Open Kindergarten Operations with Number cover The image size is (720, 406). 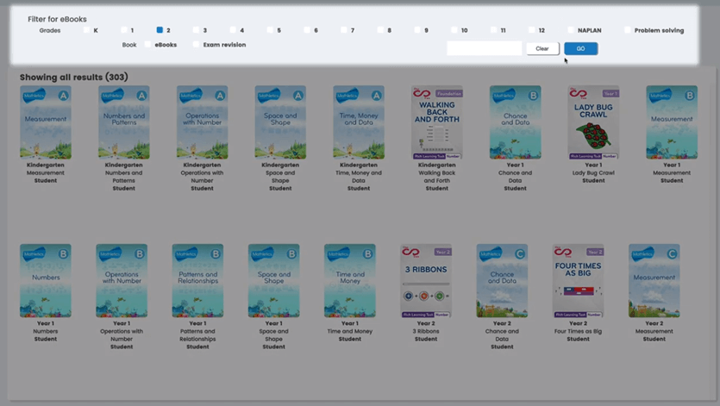click(x=202, y=122)
